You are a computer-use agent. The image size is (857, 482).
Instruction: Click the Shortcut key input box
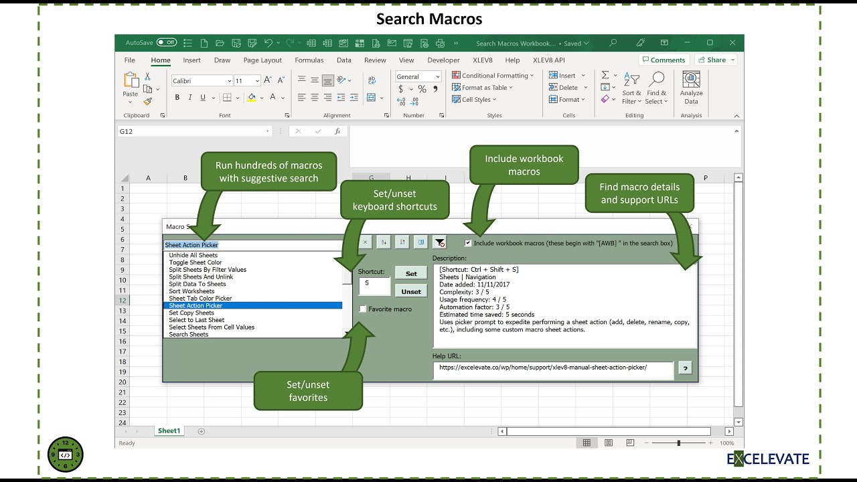[374, 286]
